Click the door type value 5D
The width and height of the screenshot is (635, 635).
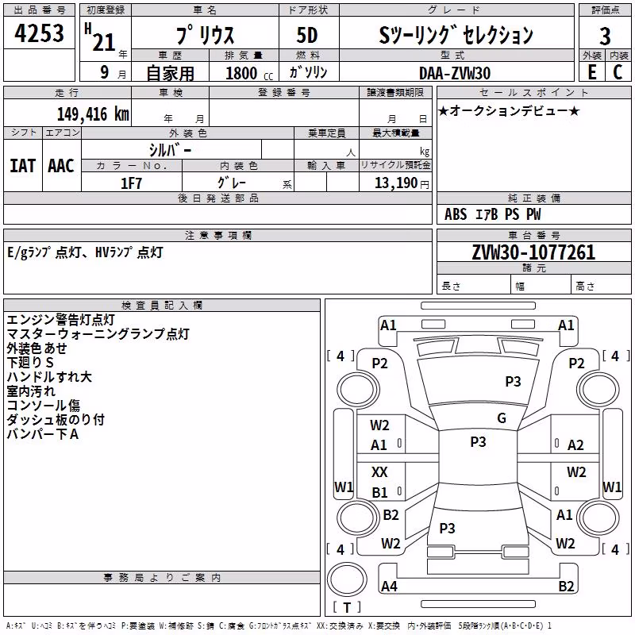point(307,35)
